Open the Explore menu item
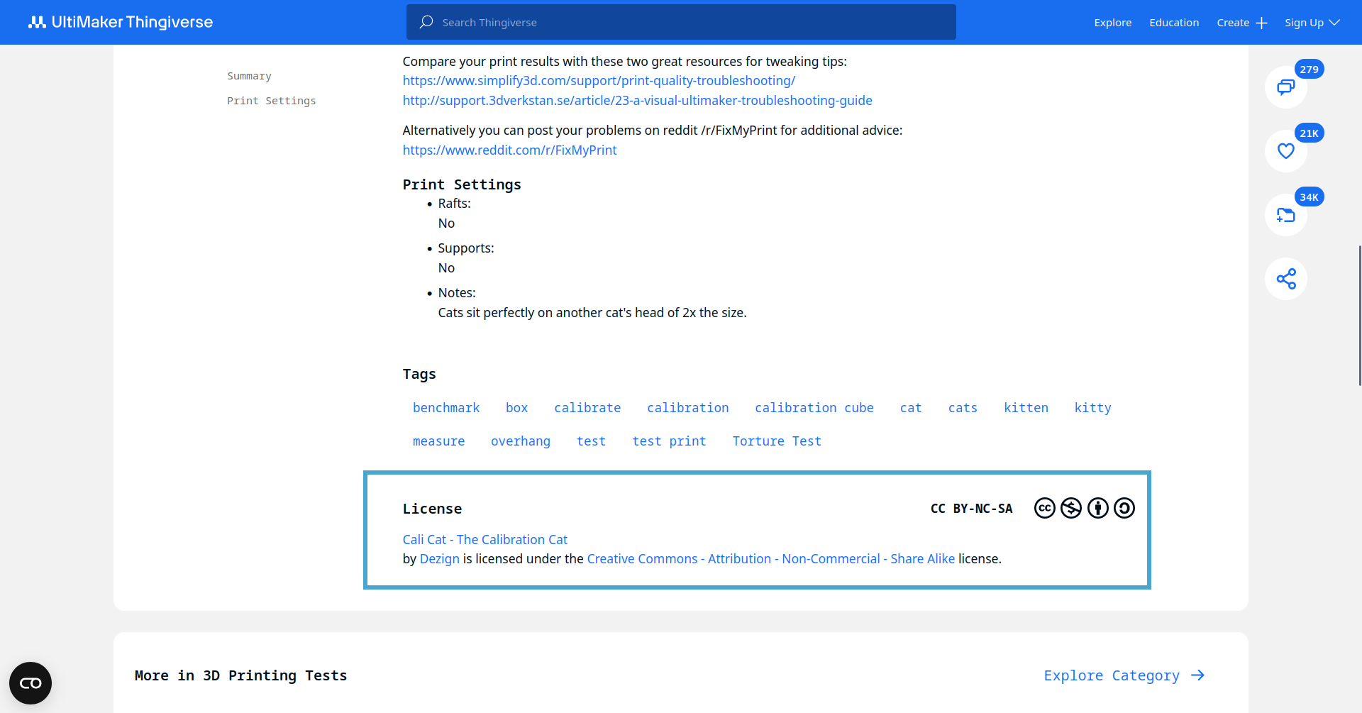The height and width of the screenshot is (713, 1362). 1112,23
